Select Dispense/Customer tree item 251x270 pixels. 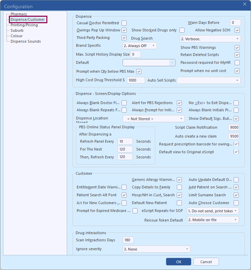[28, 19]
